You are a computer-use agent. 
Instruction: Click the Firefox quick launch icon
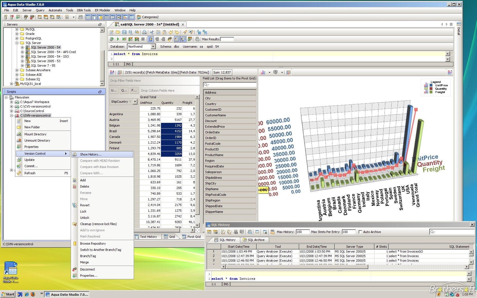click(33, 294)
